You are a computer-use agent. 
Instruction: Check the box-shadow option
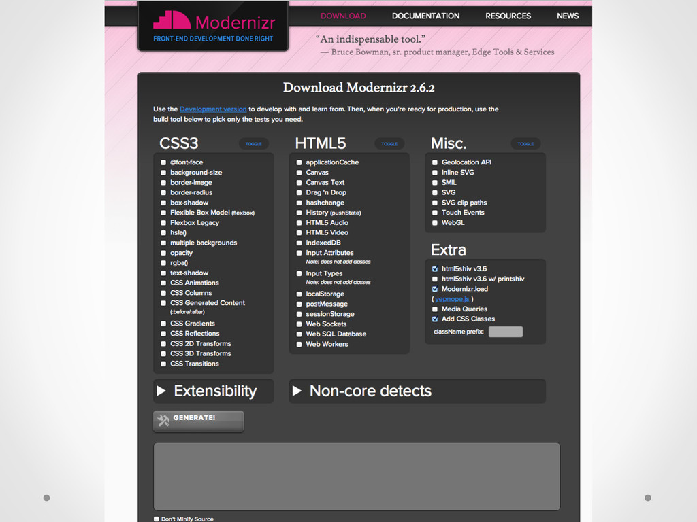[163, 203]
